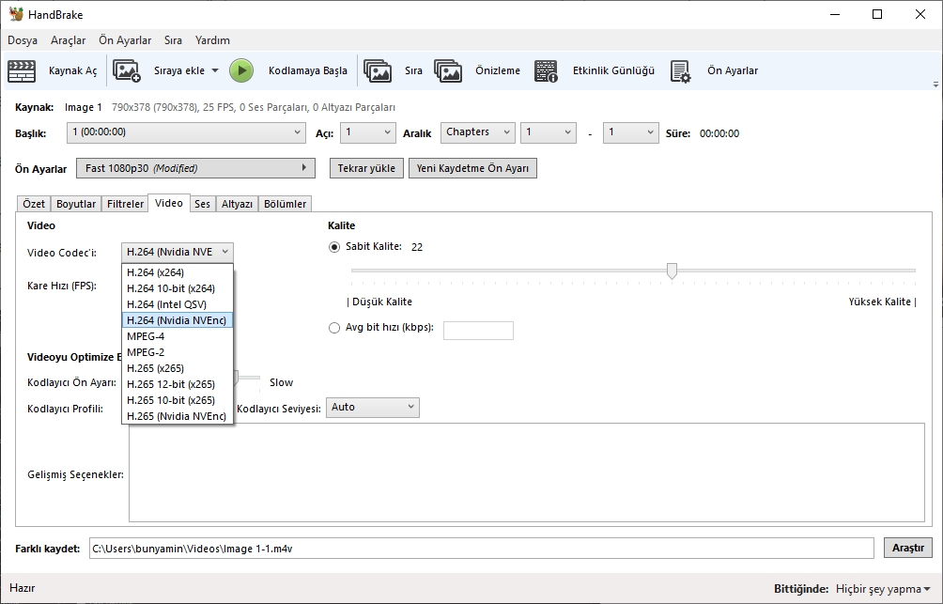Enable Avg bit hızı encoding mode
Image resolution: width=943 pixels, height=604 pixels.
tap(334, 328)
